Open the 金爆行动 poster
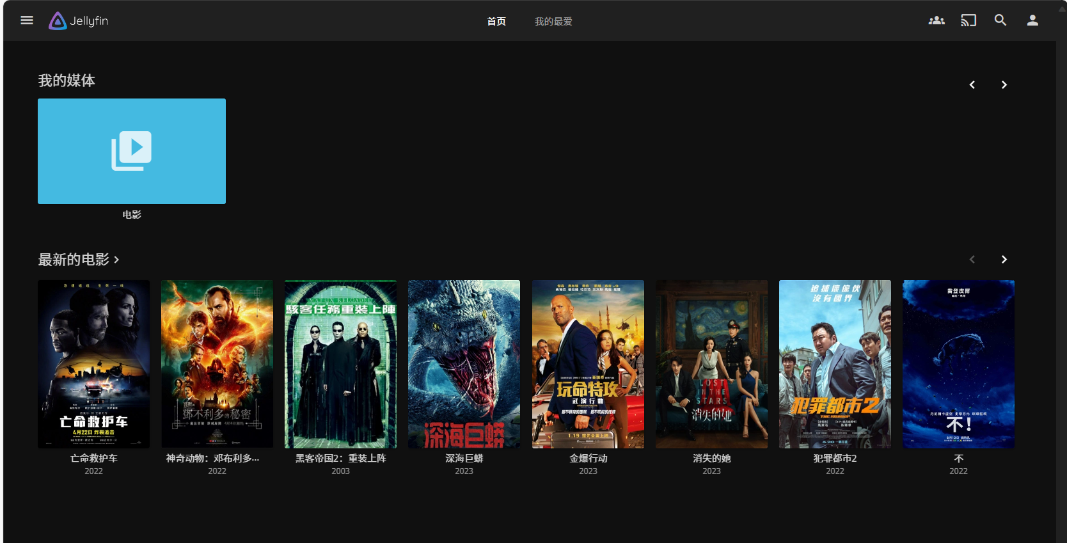This screenshot has height=543, width=1067. 588,364
